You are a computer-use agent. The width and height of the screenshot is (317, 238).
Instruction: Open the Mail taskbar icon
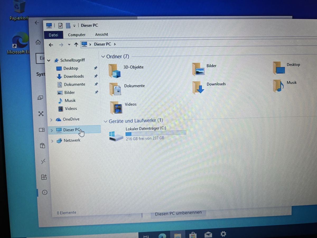[x=208, y=235]
